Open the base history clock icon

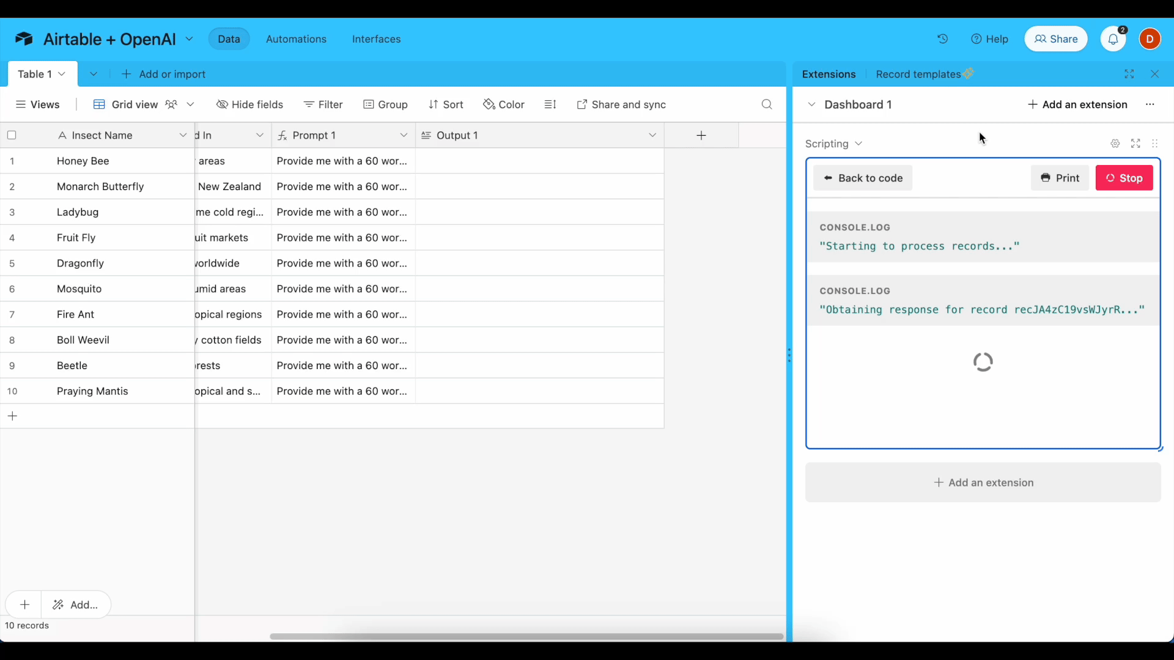(943, 39)
